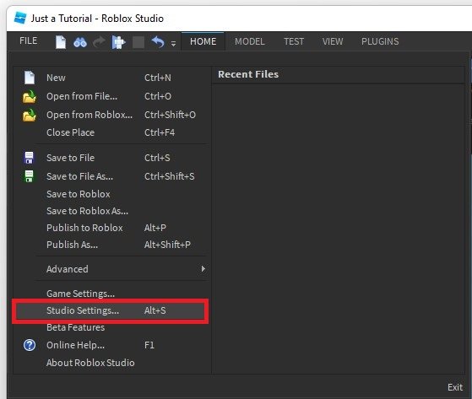Screen dimensions: 472x399
Task: Click the binoculars find icon
Action: pos(80,42)
